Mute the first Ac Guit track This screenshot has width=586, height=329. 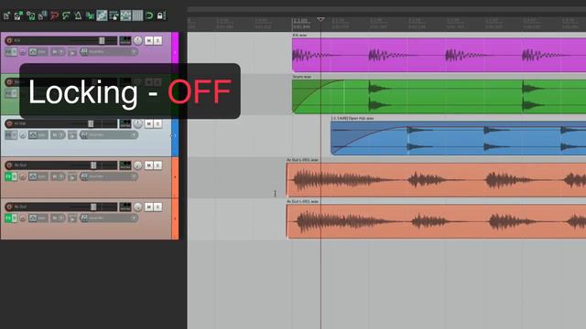point(148,164)
